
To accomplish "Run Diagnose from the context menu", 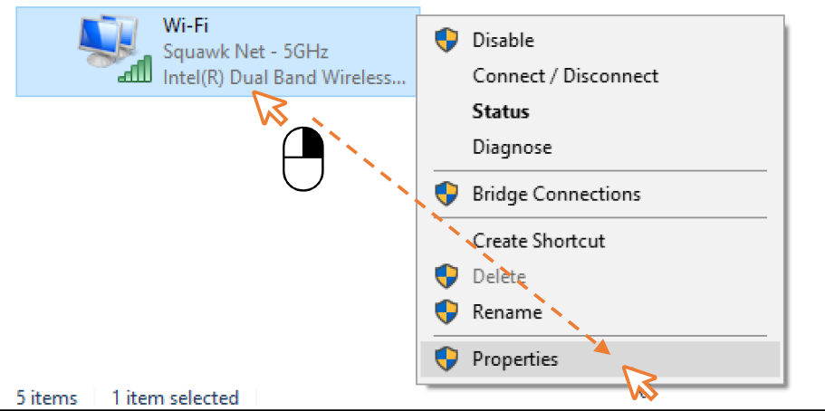I will [x=600, y=147].
